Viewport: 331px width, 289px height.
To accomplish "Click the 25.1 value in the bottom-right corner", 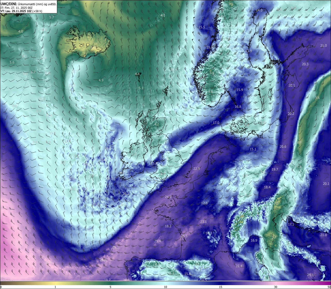I will (310, 275).
